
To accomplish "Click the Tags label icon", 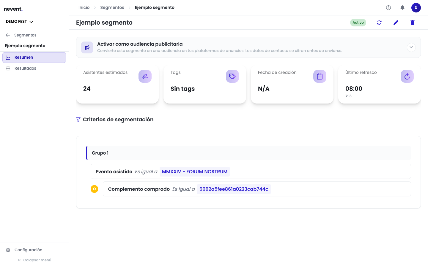I will (x=232, y=76).
